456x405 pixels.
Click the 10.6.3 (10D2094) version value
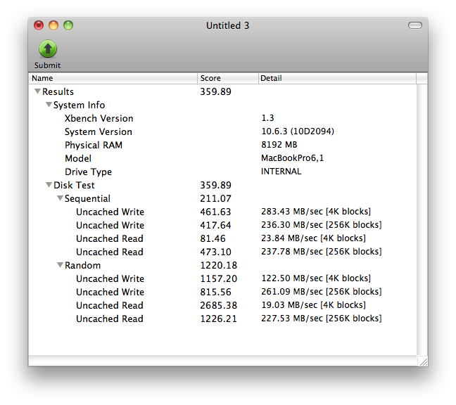pos(298,131)
